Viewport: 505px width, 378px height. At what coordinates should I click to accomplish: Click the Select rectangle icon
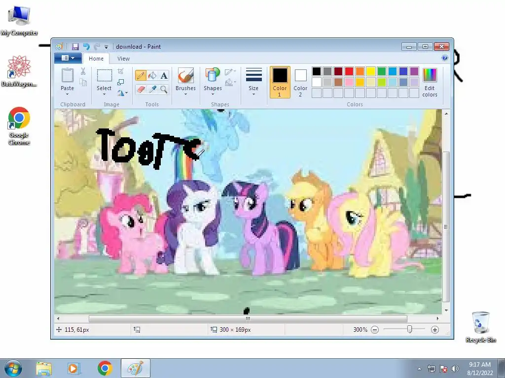[x=105, y=75]
